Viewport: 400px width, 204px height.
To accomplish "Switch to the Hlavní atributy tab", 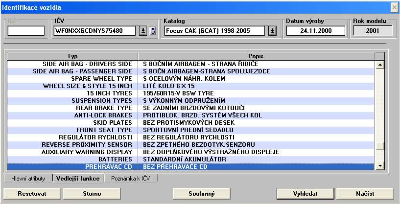I will pyautogui.click(x=28, y=179).
